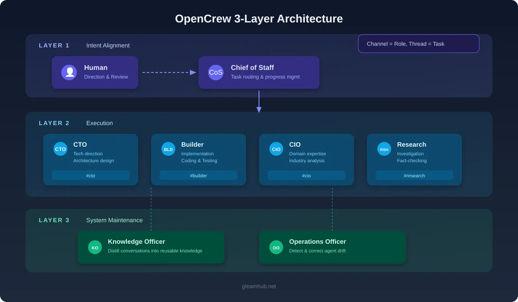
Task: Click the OO Operations Officer badge
Action: 276,247
